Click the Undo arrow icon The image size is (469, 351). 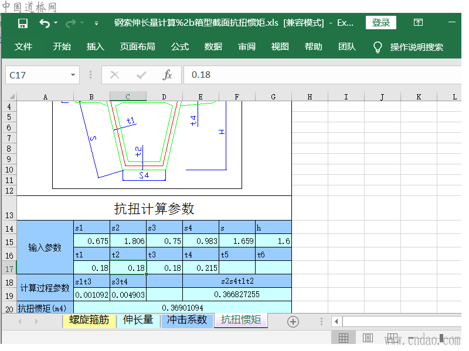pos(45,23)
